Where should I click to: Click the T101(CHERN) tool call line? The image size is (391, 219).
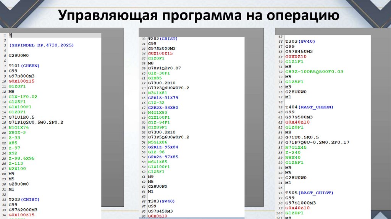(24, 66)
